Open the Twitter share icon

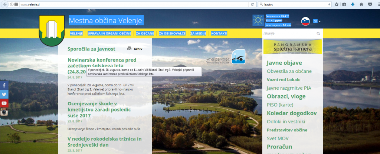click(x=4, y=94)
